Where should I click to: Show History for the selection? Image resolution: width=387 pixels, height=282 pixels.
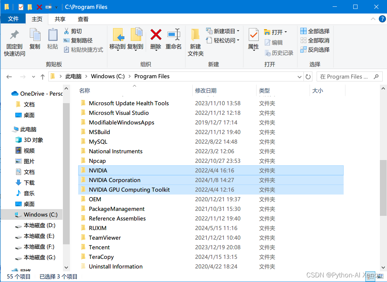click(279, 53)
